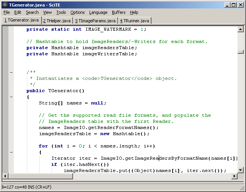Screen dimensions: 246x192
Task: Click the horizontal scrollbar left arrow
Action: coord(5,176)
